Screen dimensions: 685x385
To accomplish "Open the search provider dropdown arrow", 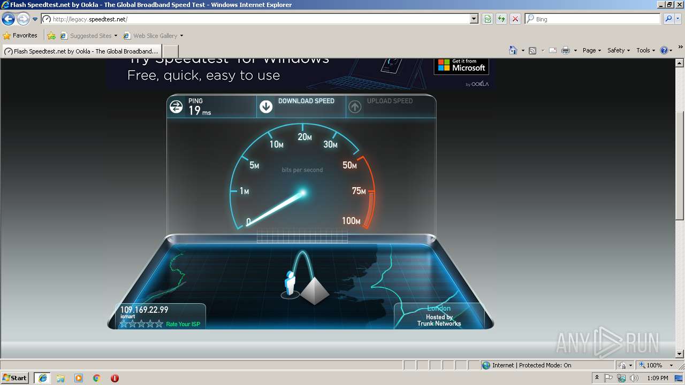I will coord(678,19).
